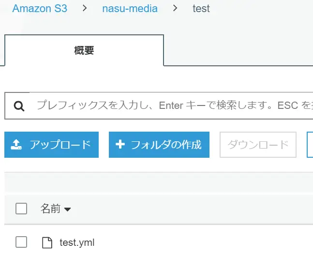The width and height of the screenshot is (313, 256).
Task: Click the フォルダの作成 button label
Action: 166,145
